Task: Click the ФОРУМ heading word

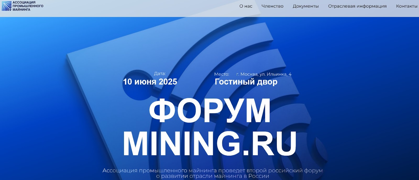Action: pos(210,111)
